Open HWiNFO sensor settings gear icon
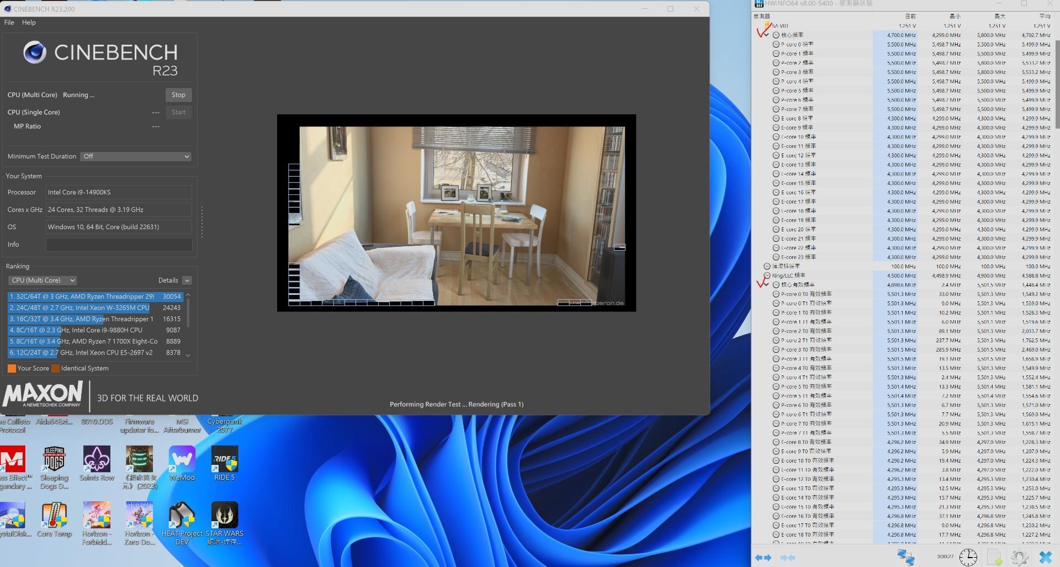1060x567 pixels. [x=1019, y=558]
